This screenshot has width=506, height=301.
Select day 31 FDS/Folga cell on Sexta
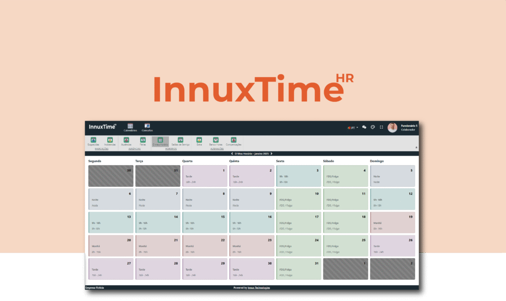click(x=298, y=269)
